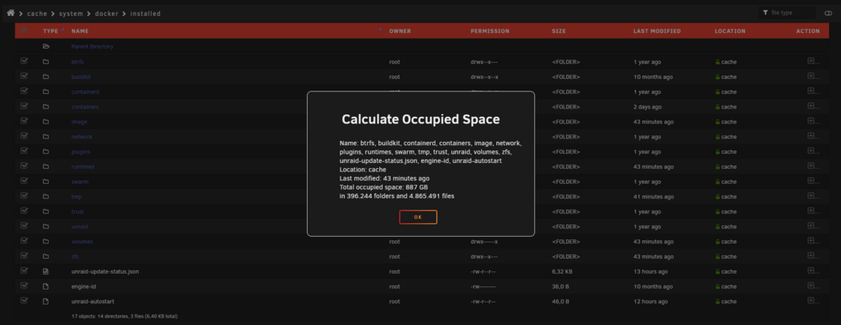Click the buildkit folder icon
Screen dimensions: 841x325
[46, 76]
